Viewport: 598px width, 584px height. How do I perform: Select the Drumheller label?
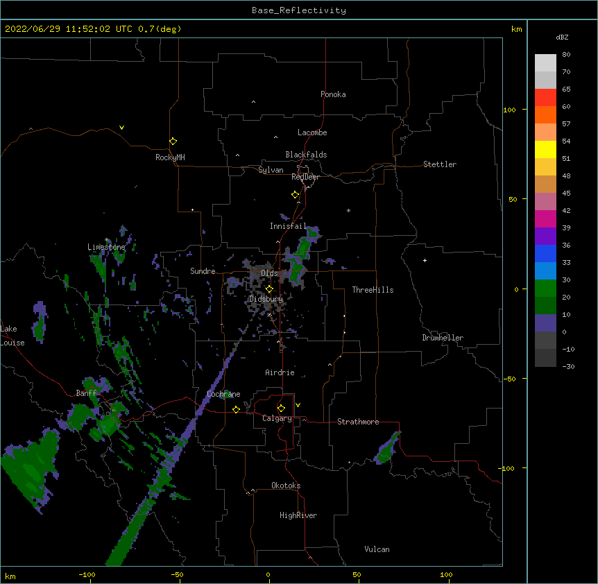pos(443,338)
